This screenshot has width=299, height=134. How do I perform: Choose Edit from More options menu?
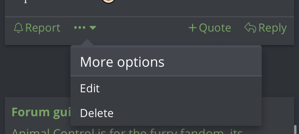(166, 88)
